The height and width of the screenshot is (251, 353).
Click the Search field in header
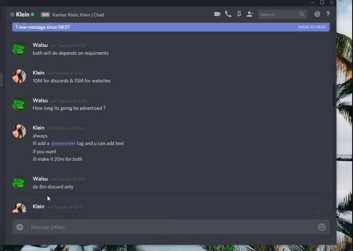[x=282, y=15]
